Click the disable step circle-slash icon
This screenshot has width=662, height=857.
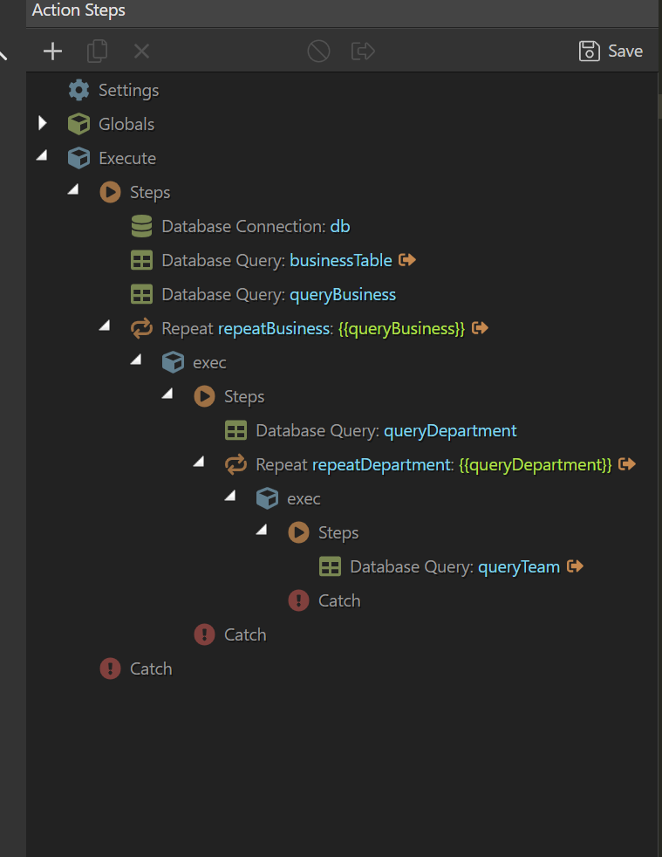(318, 51)
